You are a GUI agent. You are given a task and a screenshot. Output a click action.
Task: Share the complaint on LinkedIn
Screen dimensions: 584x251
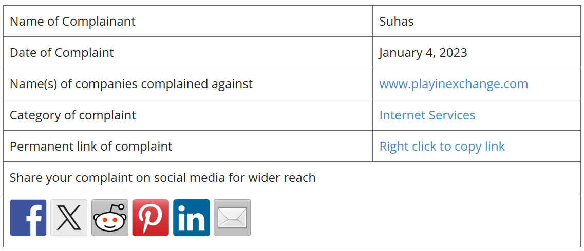click(191, 218)
